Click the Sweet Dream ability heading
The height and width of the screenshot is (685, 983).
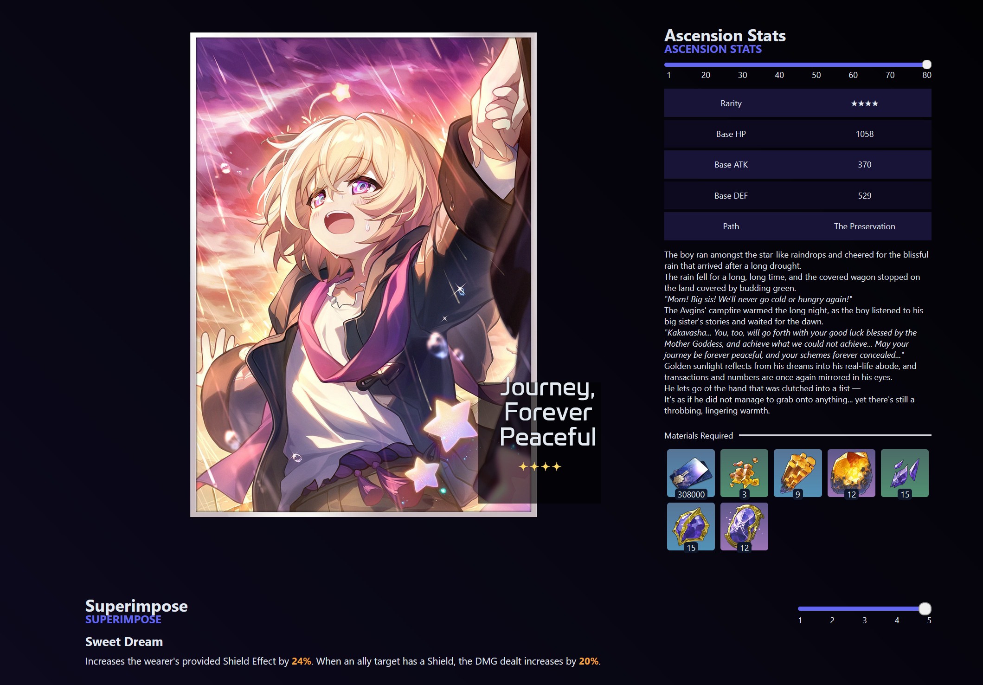click(x=124, y=642)
